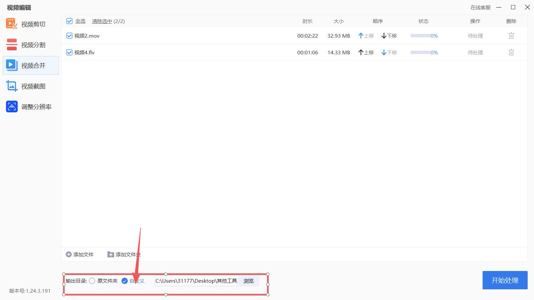
Task: Click the 32.93 MB size value
Action: pos(339,36)
